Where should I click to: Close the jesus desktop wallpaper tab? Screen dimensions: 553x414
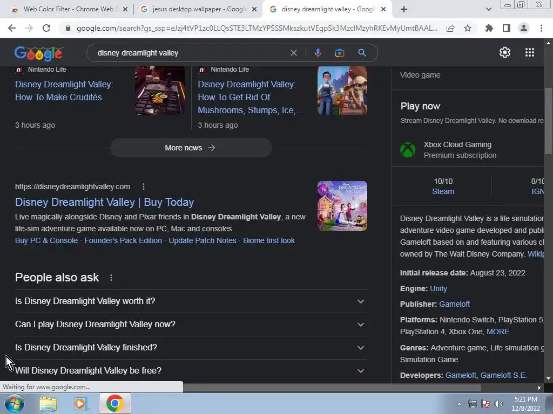254,9
